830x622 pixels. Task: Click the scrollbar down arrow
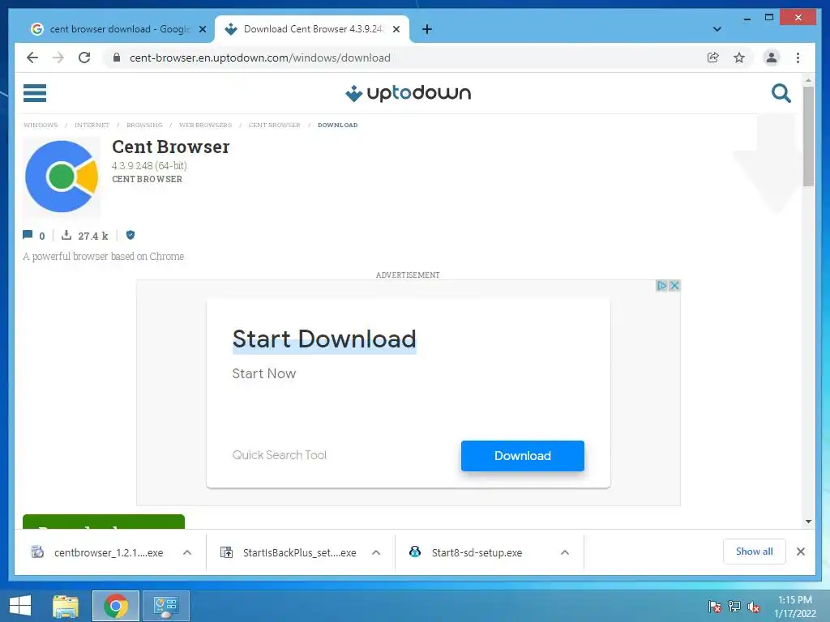click(808, 522)
